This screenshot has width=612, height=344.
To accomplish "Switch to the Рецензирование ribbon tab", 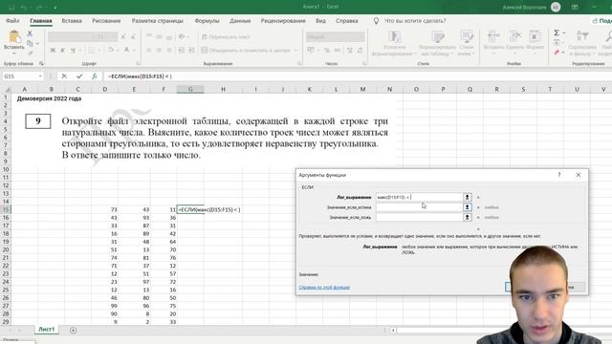I will click(283, 21).
